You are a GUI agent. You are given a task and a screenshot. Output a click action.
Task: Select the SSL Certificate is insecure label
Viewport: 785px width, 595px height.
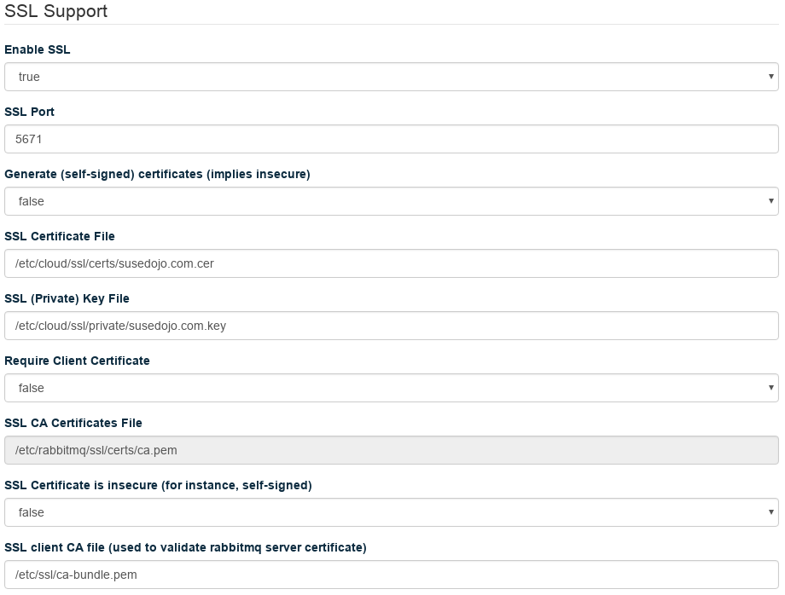click(158, 485)
